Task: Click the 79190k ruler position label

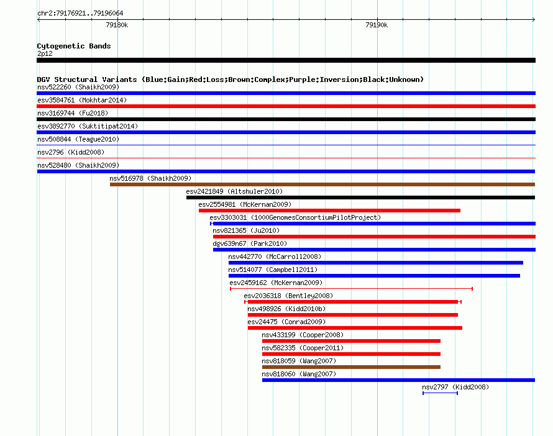Action: (377, 25)
